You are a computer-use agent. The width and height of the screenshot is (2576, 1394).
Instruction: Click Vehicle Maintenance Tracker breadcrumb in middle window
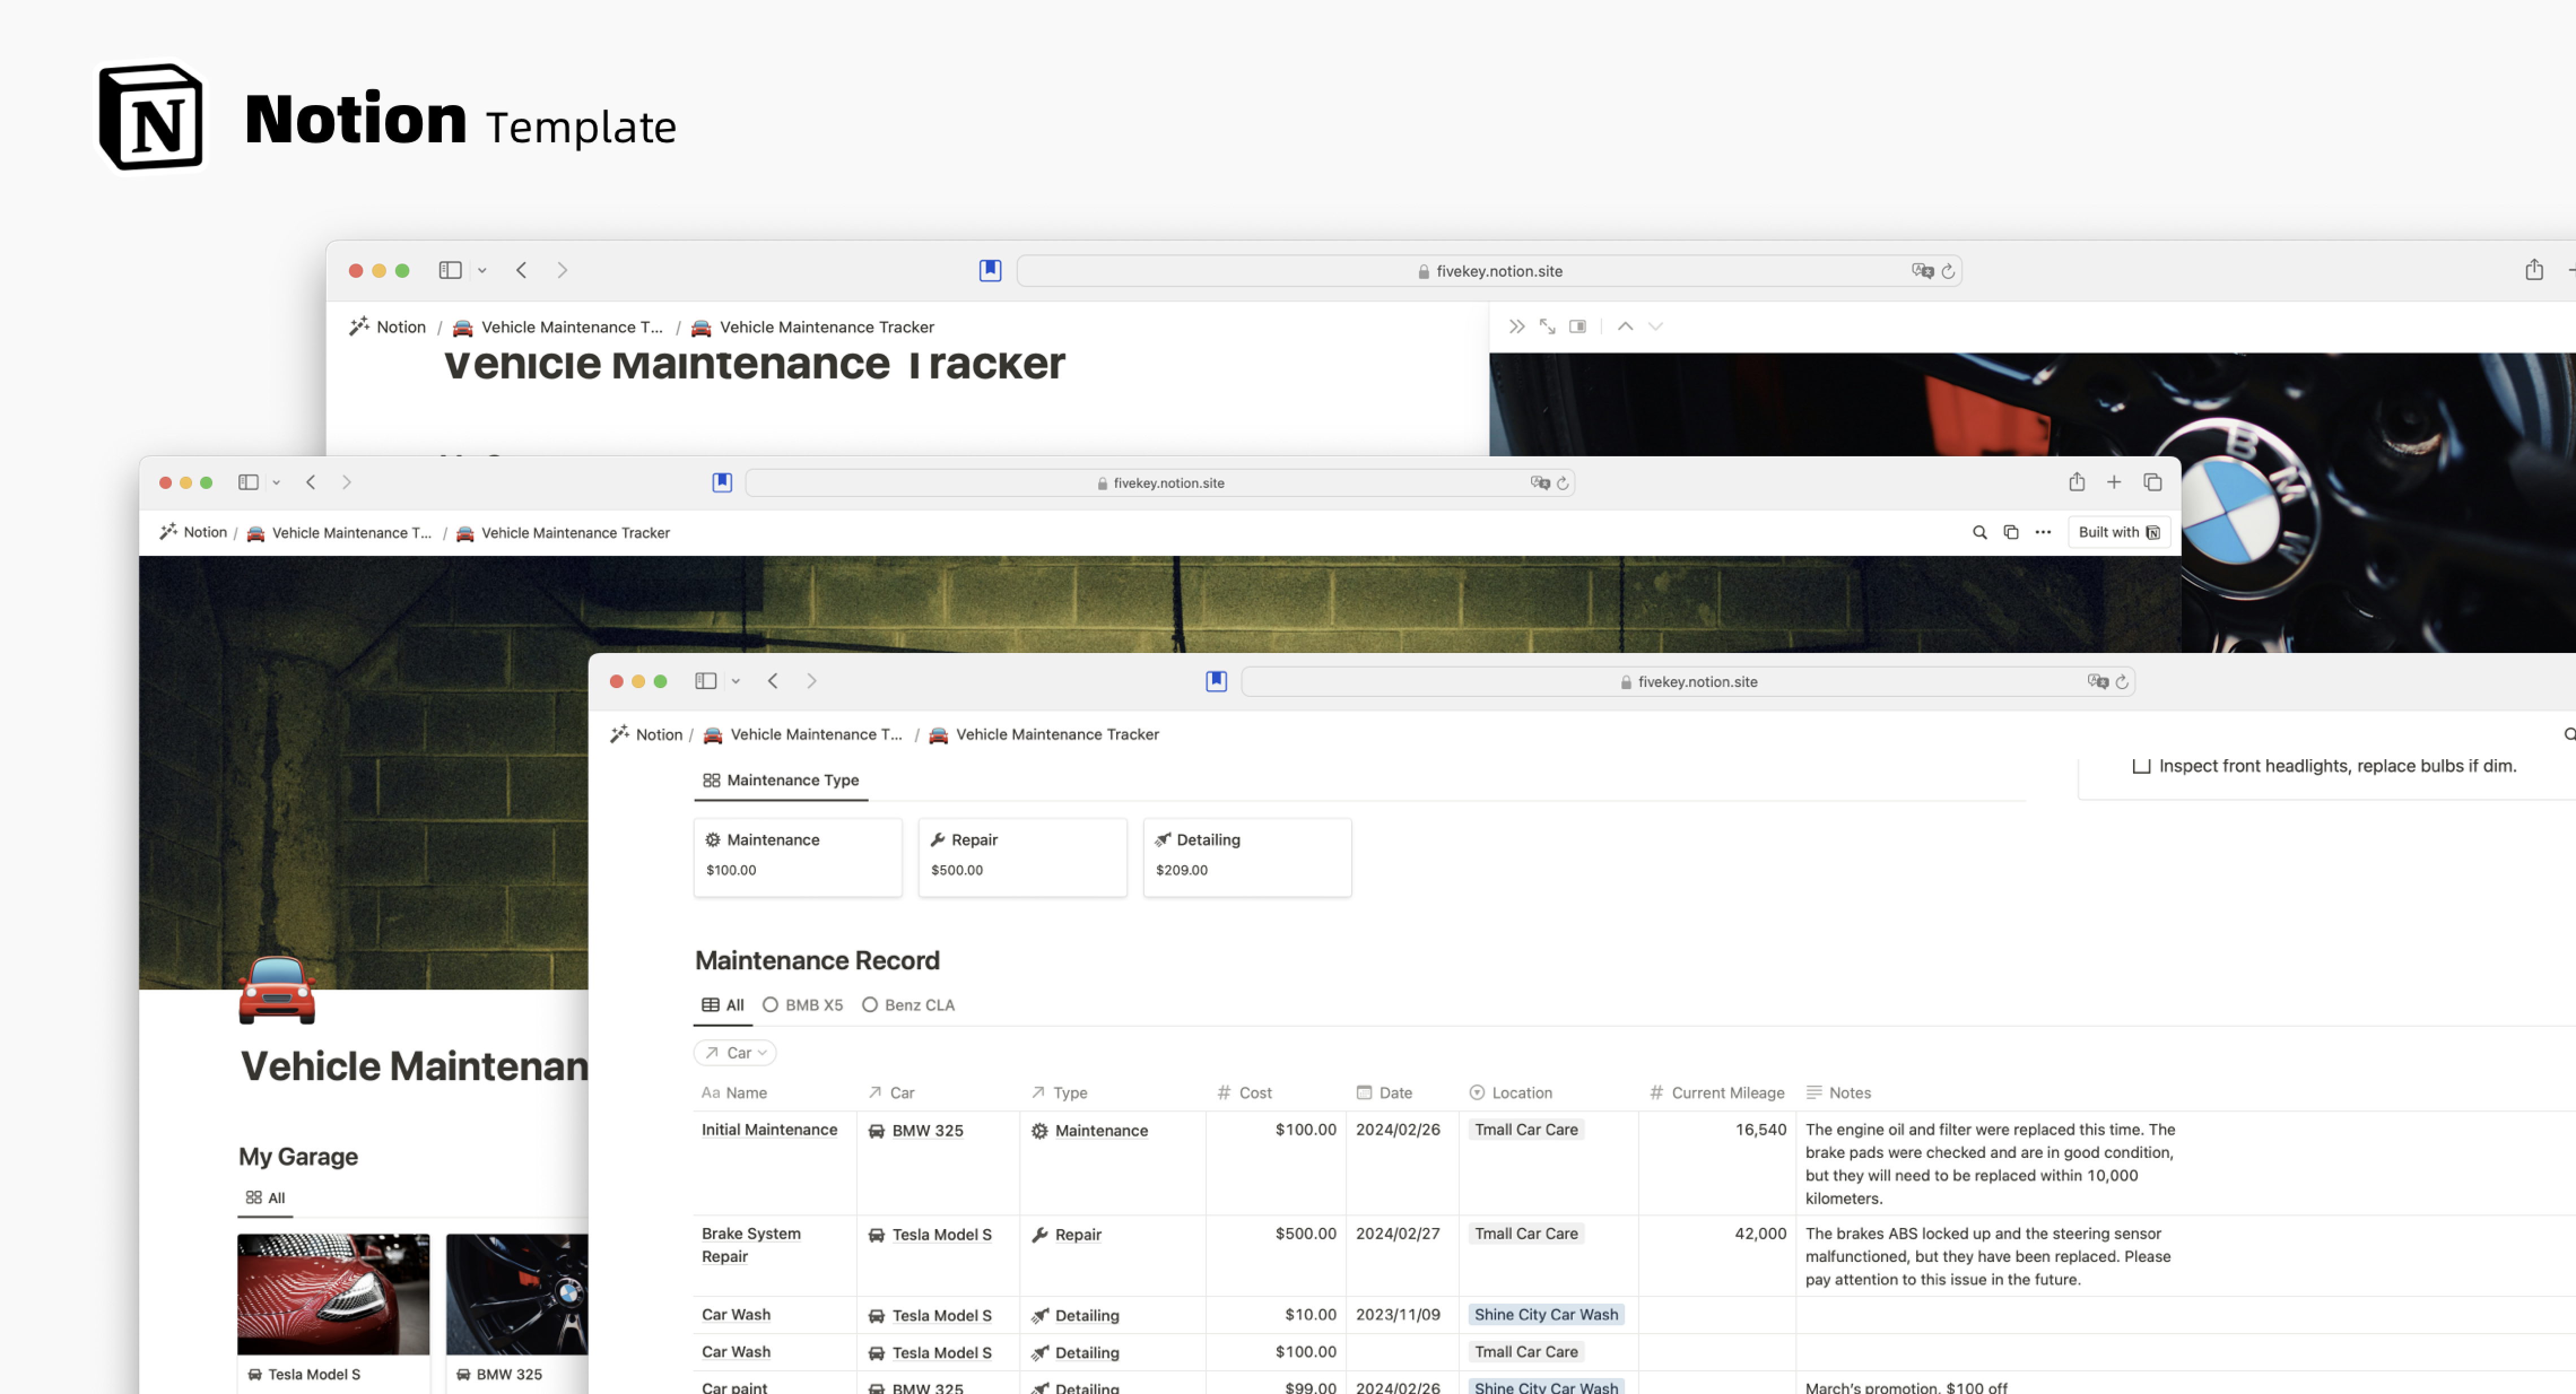(564, 533)
